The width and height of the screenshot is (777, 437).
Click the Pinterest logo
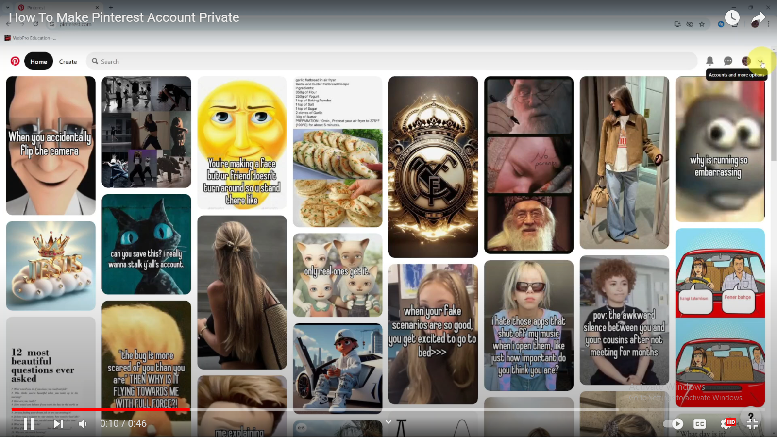[x=15, y=61]
